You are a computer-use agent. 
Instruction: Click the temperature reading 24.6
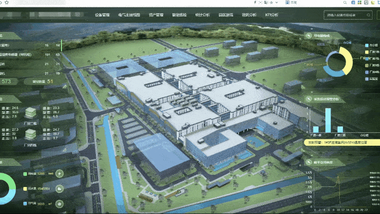[15, 108]
